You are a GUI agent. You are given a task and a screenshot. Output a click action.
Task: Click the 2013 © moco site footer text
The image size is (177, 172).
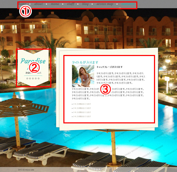coord(26,170)
